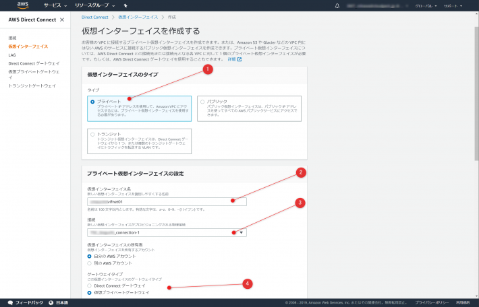The image size is (479, 307).
Task: Expand the 接続 connection dropdown
Action: click(167, 233)
